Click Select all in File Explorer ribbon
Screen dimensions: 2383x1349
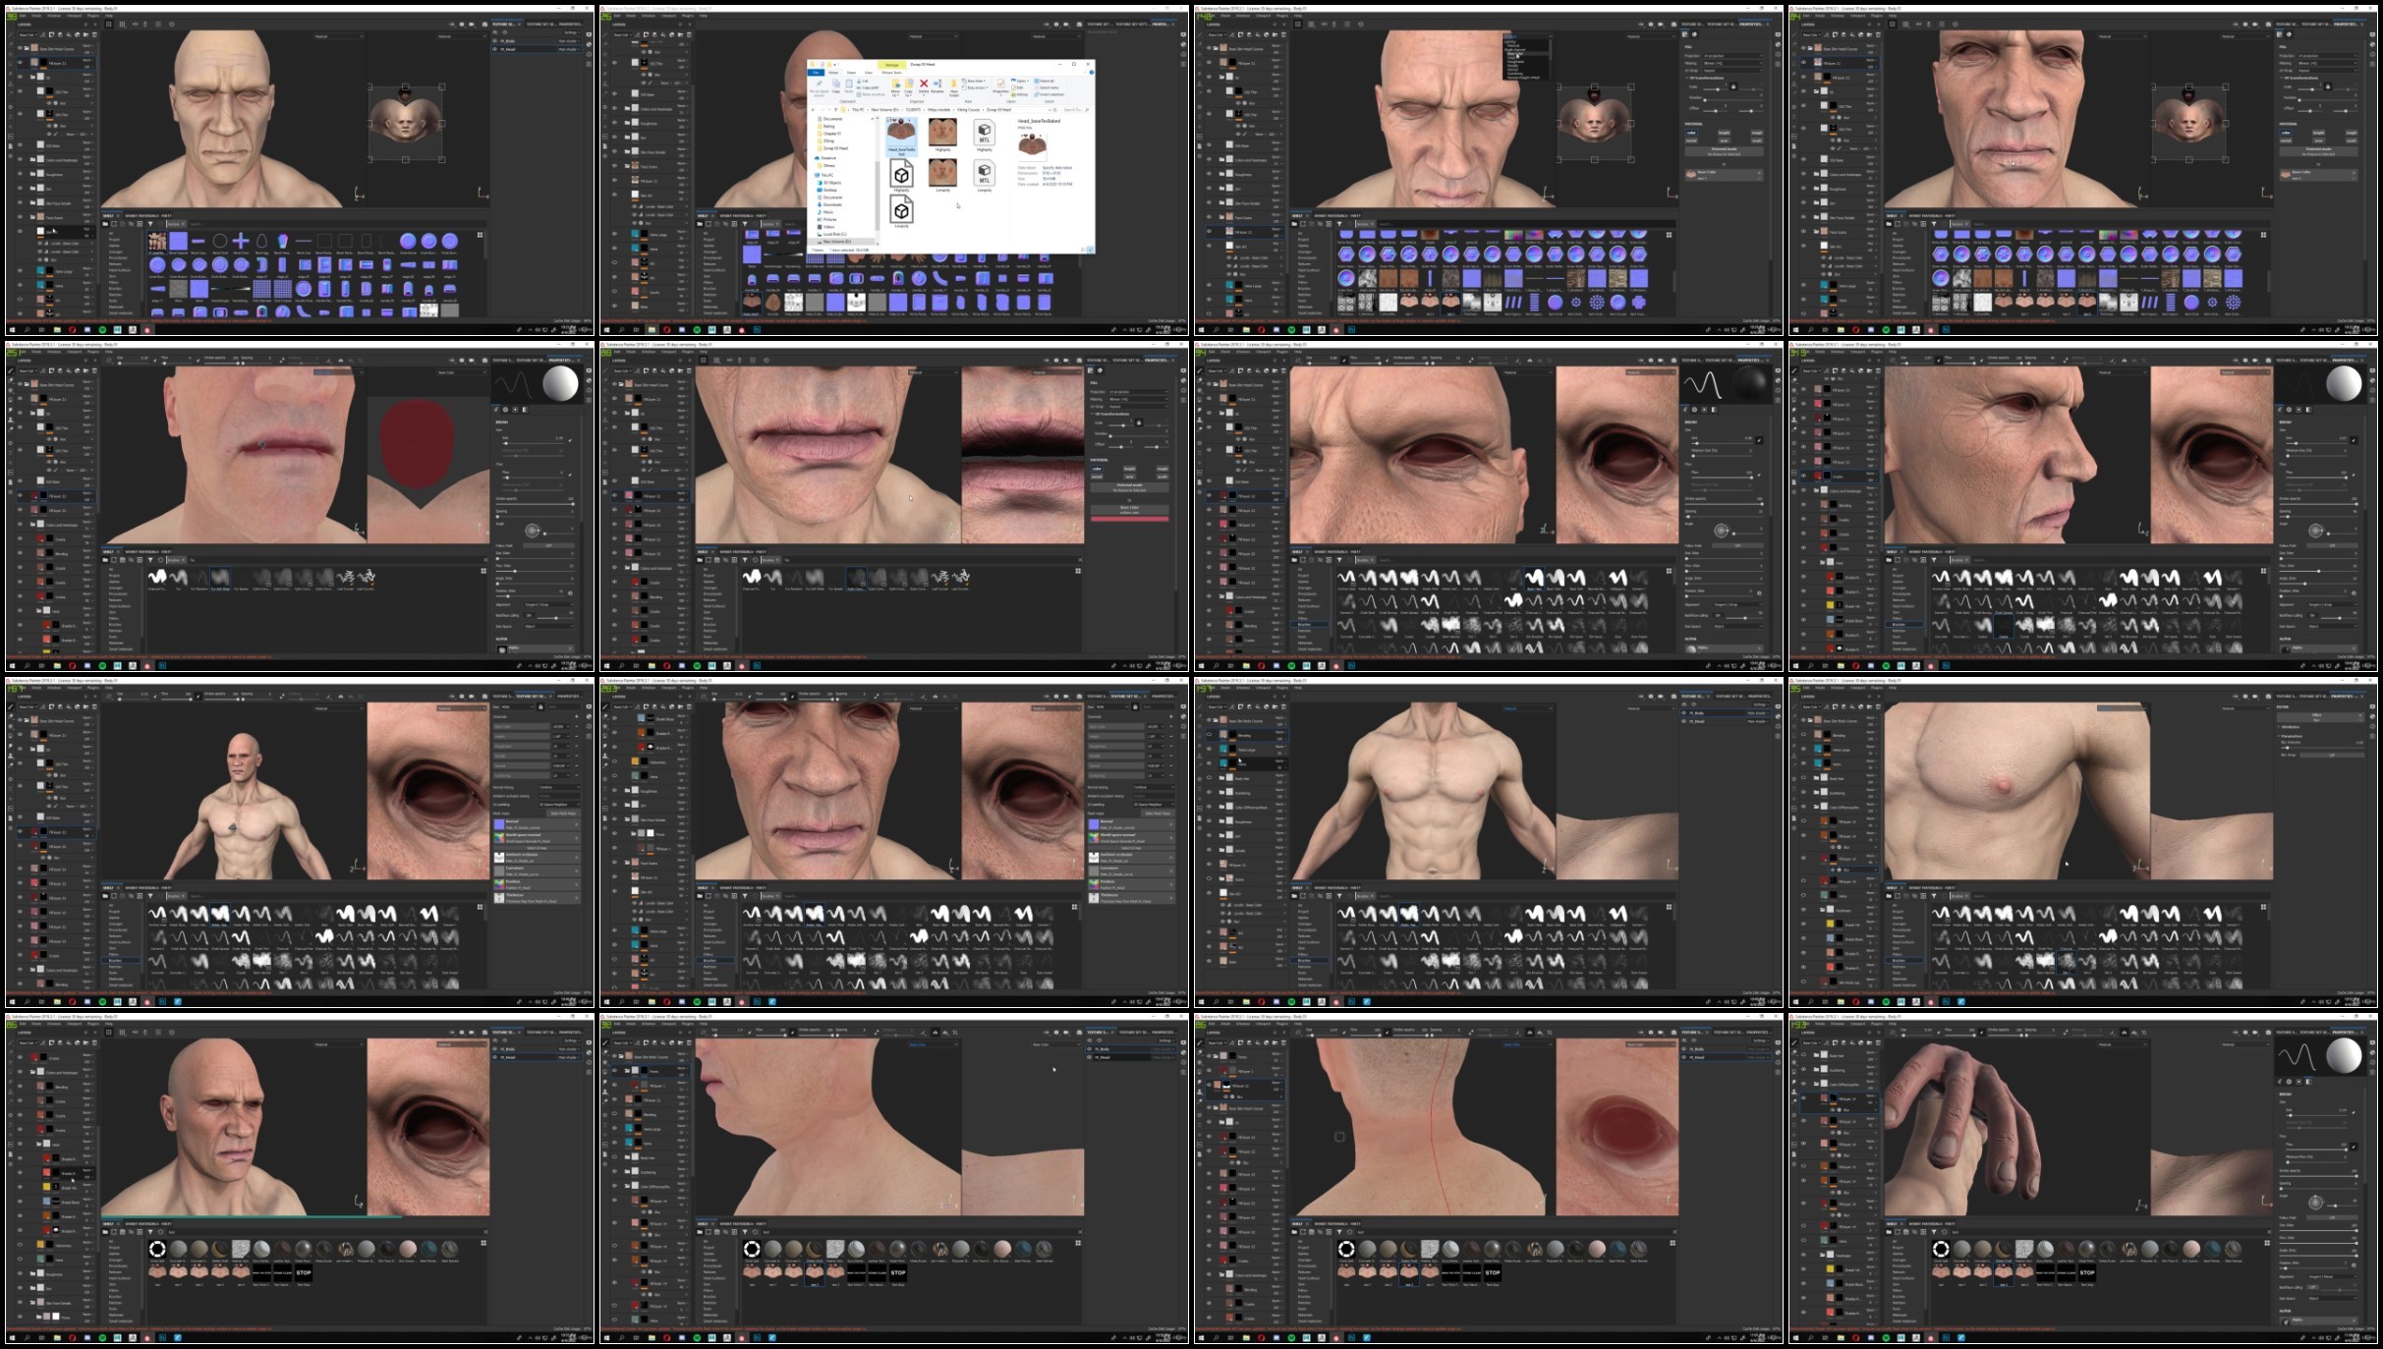coord(1044,82)
